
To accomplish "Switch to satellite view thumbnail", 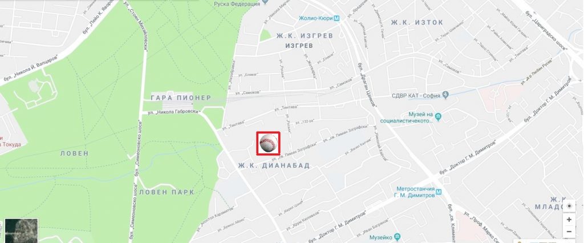I will coord(21,230).
